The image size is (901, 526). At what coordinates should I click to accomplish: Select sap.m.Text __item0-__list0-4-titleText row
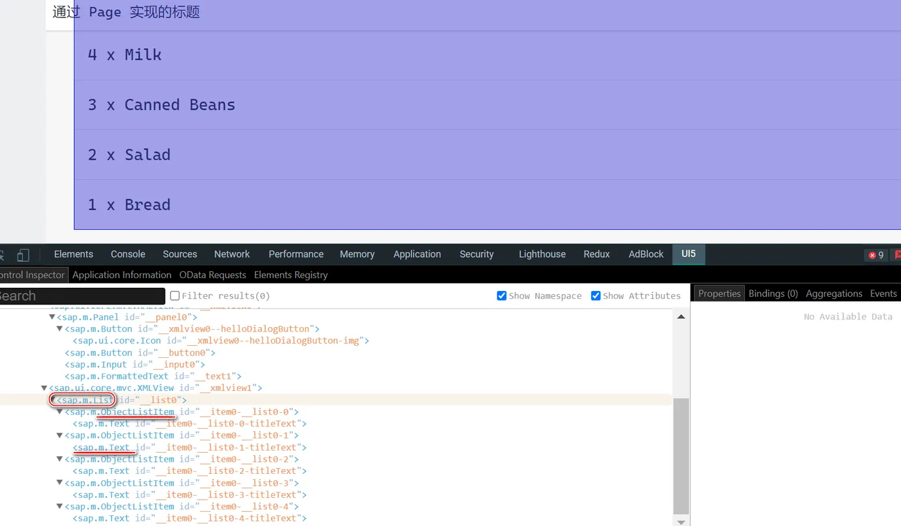pos(190,518)
